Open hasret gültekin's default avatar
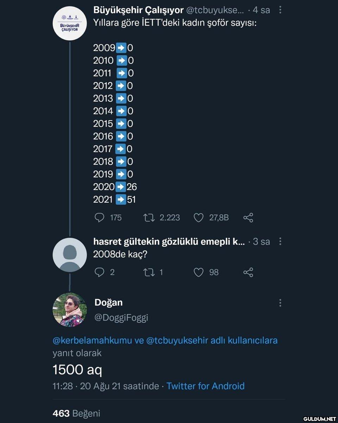This screenshot has width=338, height=423. click(69, 255)
